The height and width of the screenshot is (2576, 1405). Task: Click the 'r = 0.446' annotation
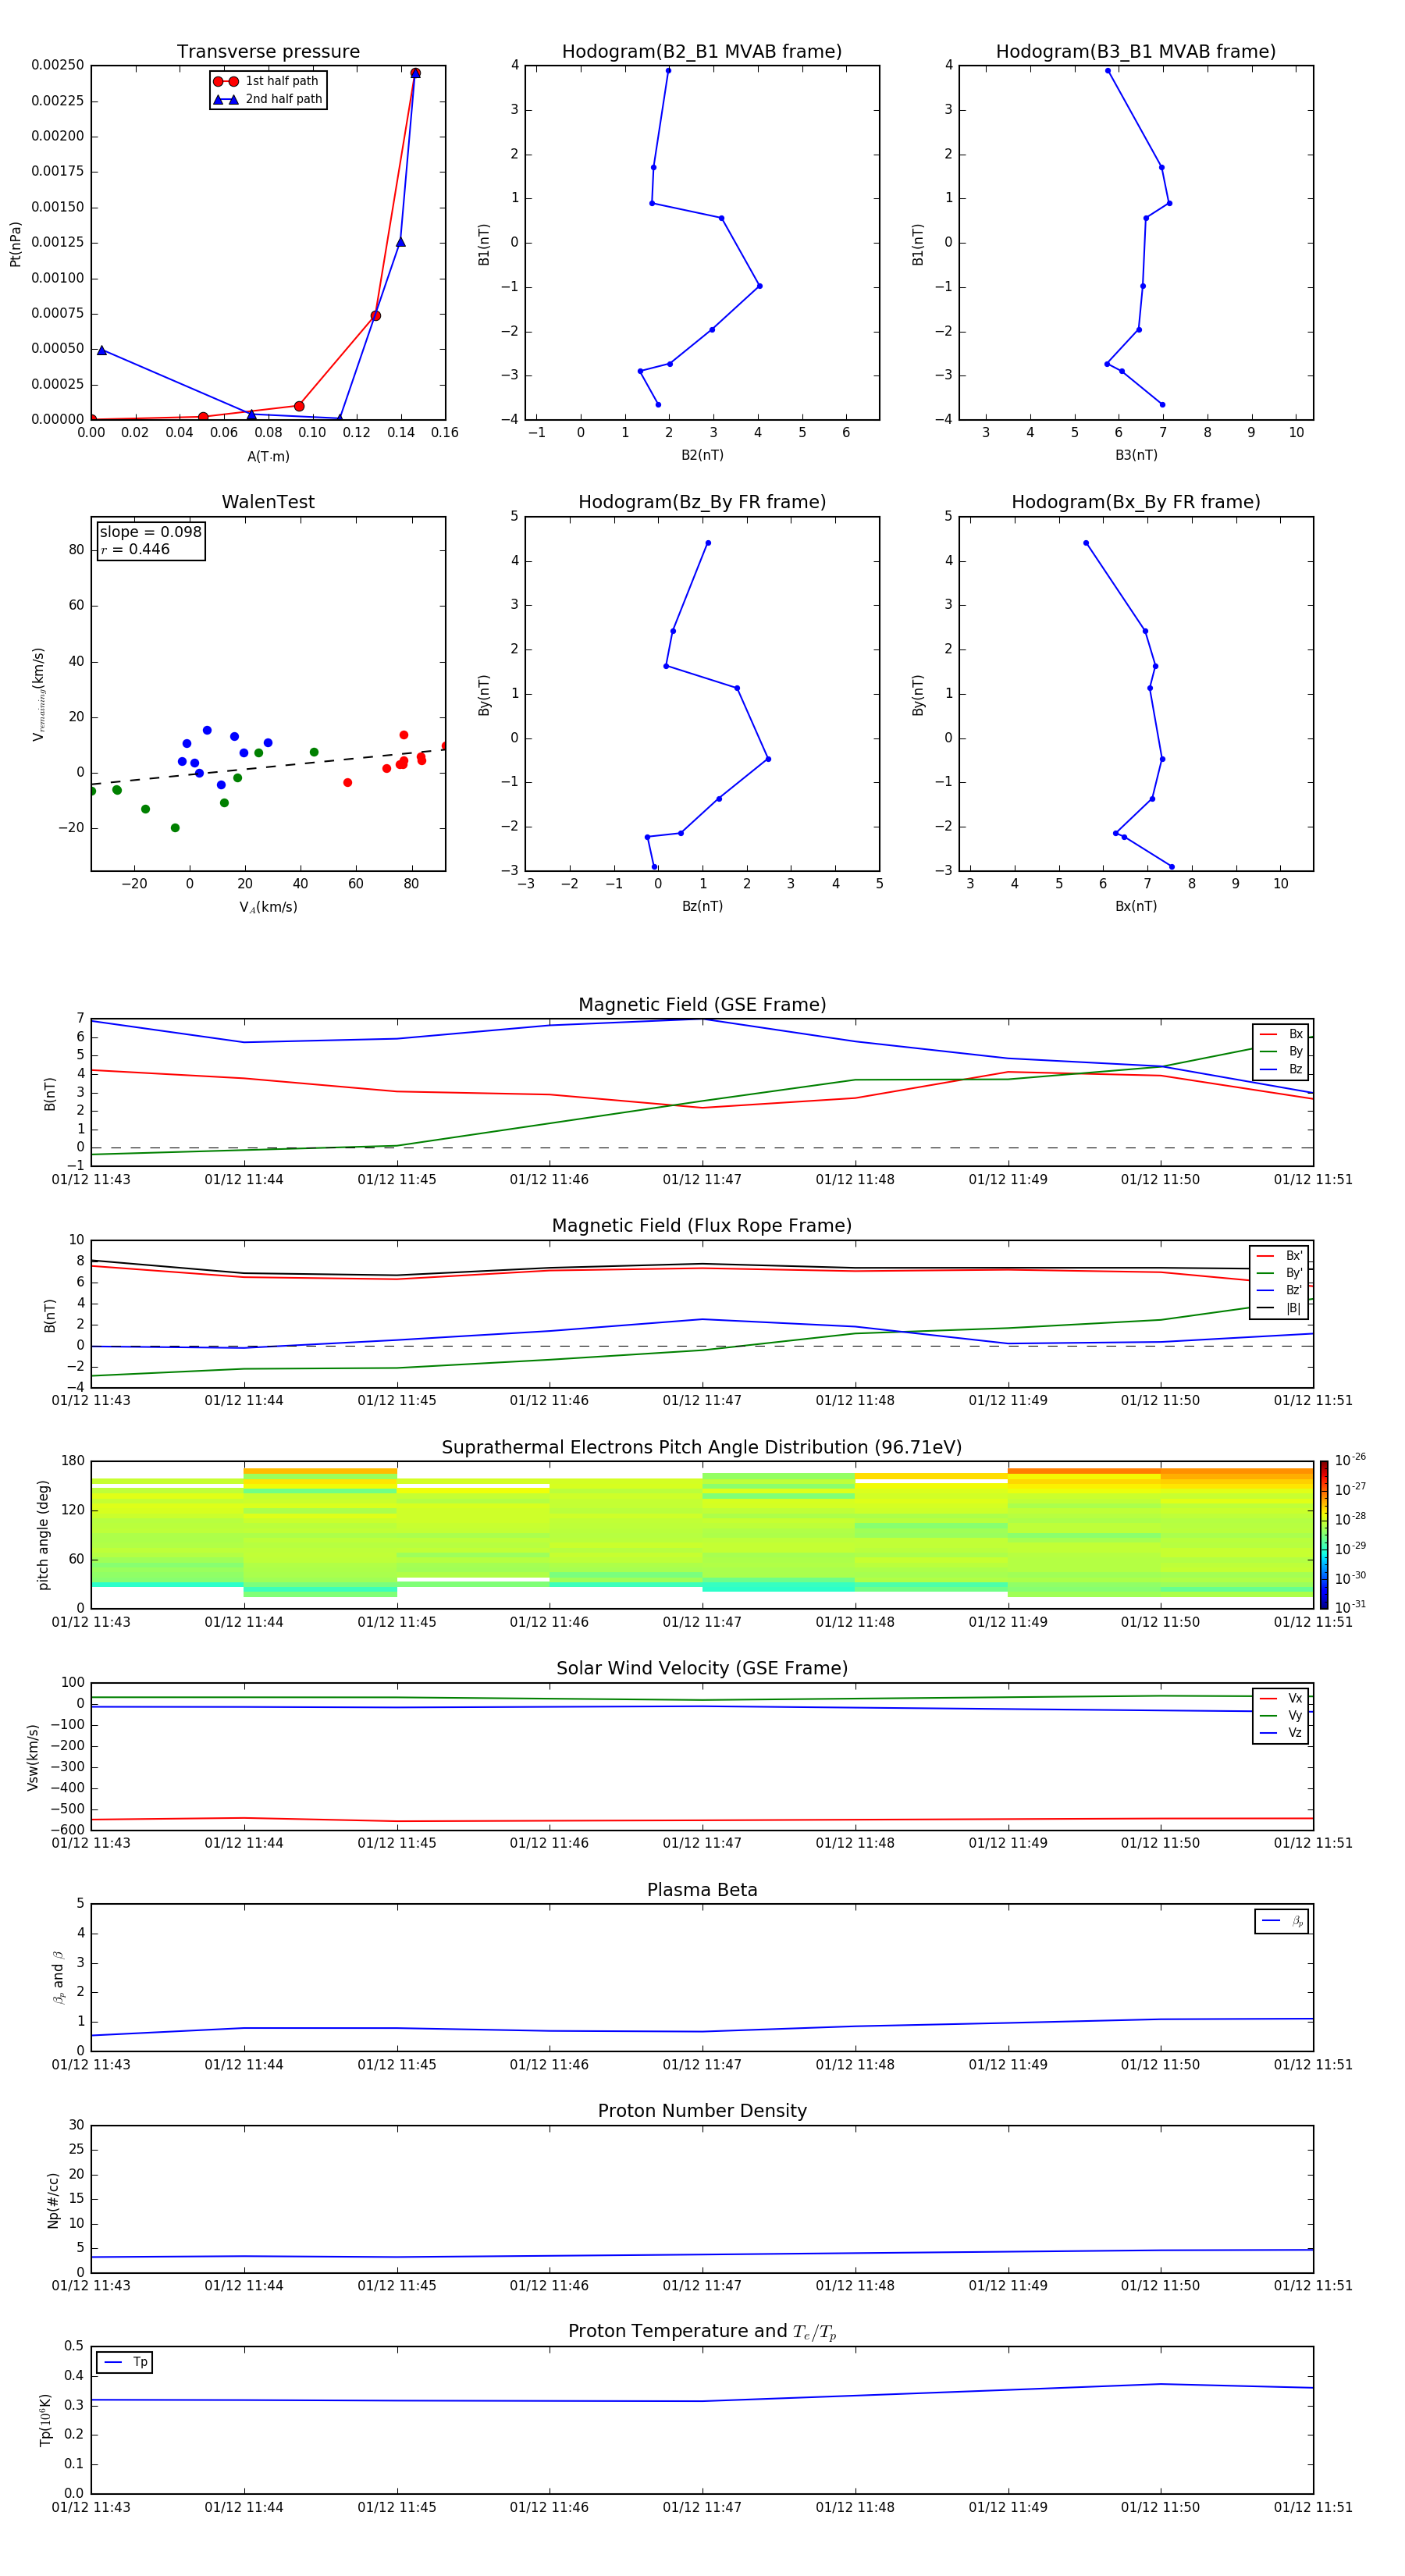click(135, 549)
